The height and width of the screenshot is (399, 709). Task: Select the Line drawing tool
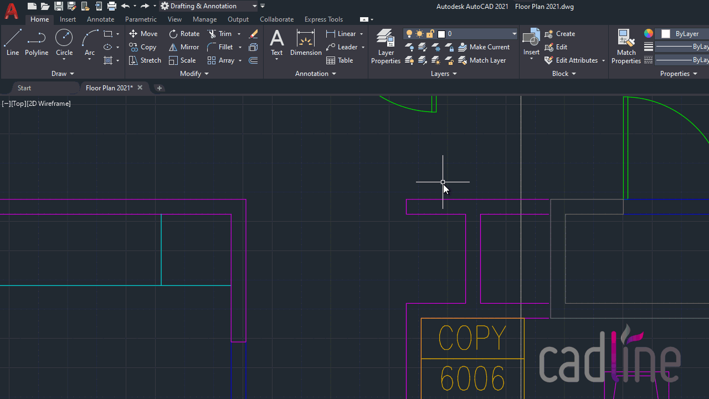pyautogui.click(x=13, y=43)
